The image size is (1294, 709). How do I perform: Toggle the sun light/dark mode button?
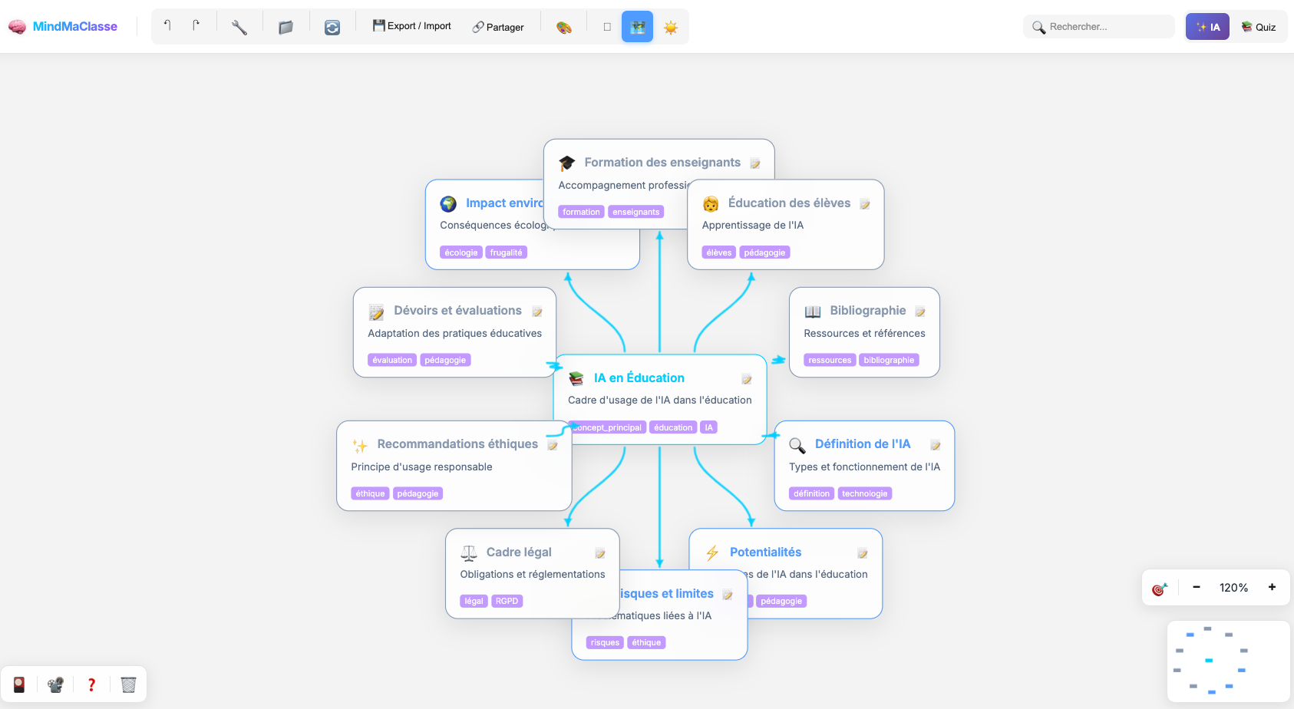point(671,27)
